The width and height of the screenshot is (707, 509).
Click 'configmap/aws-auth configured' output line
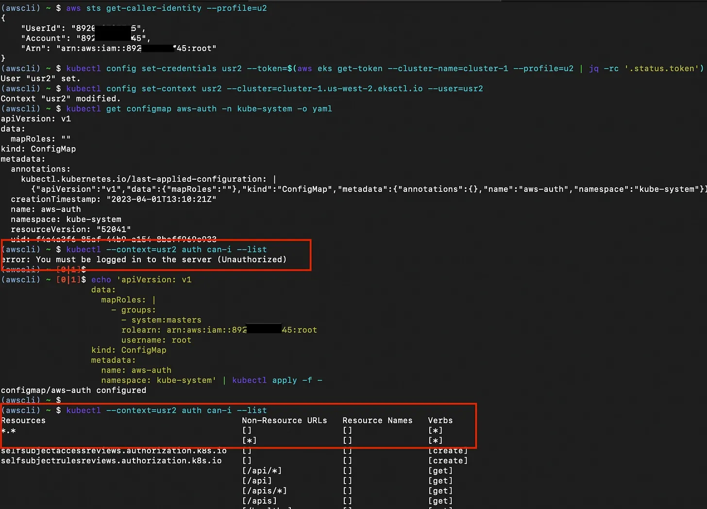[x=73, y=390]
